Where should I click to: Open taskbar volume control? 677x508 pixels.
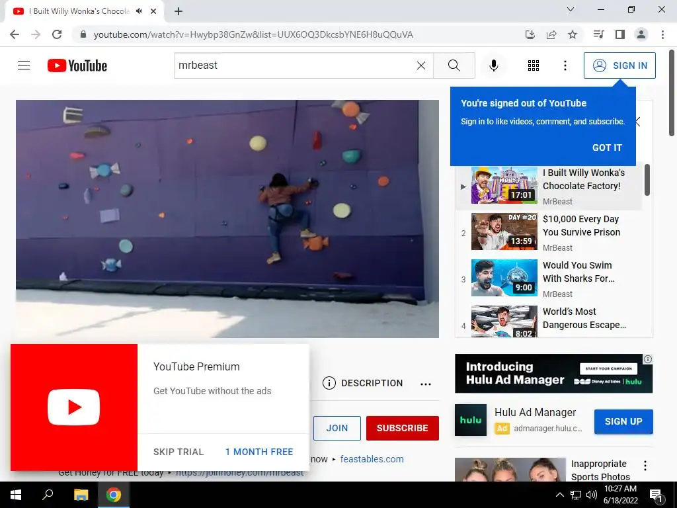pyautogui.click(x=592, y=495)
